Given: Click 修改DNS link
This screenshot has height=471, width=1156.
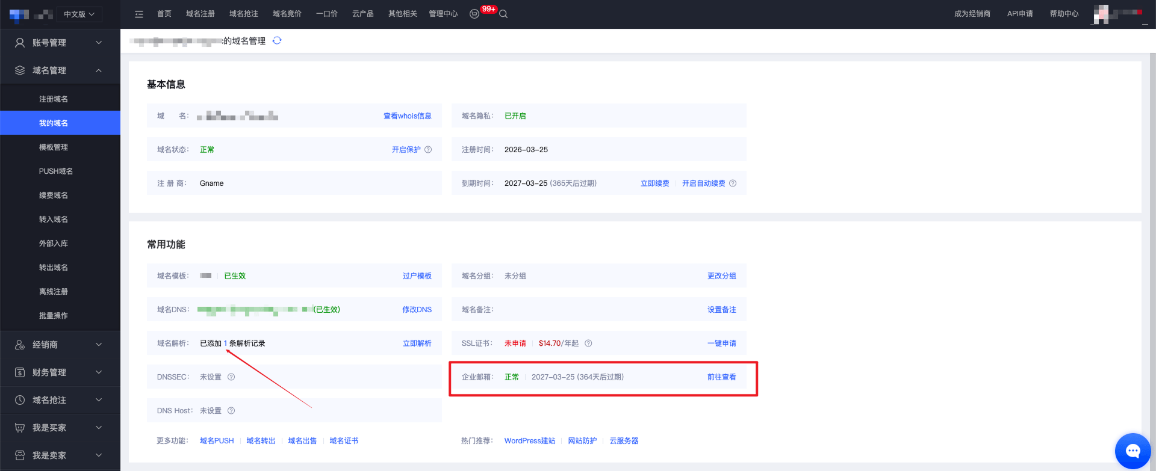Looking at the screenshot, I should point(417,310).
